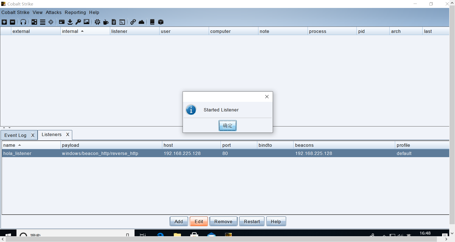455x242 pixels.
Task: Sort sessions by the internal column header
Action: pyautogui.click(x=85, y=31)
